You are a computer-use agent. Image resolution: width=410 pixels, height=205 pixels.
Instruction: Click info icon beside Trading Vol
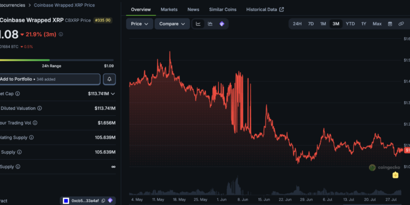pyautogui.click(x=35, y=123)
